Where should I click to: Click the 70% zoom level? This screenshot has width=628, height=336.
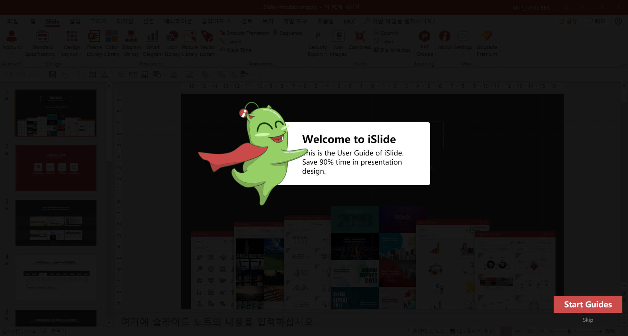click(x=610, y=331)
